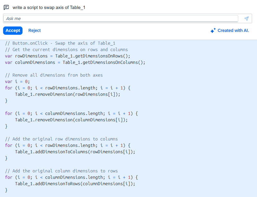Screen dimensions: 257x197
Task: Click the comment '// Add the original column dimensions to rows'
Action: (x=61, y=171)
